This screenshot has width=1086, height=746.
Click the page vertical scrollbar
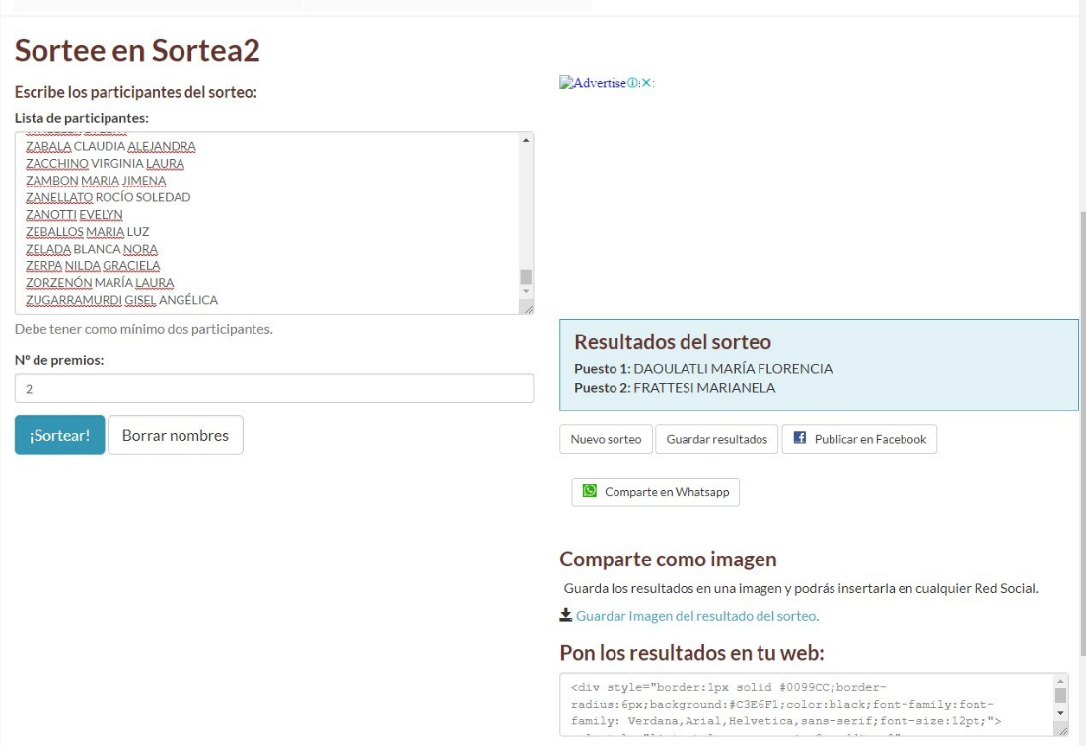pos(1082,433)
